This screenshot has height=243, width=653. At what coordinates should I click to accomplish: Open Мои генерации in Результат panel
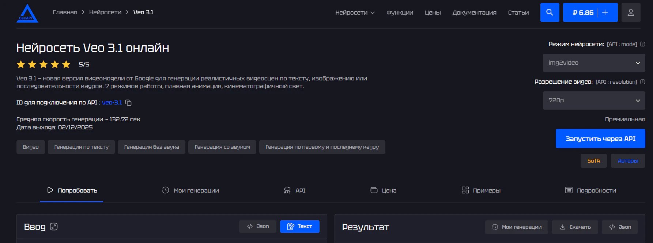(517, 227)
